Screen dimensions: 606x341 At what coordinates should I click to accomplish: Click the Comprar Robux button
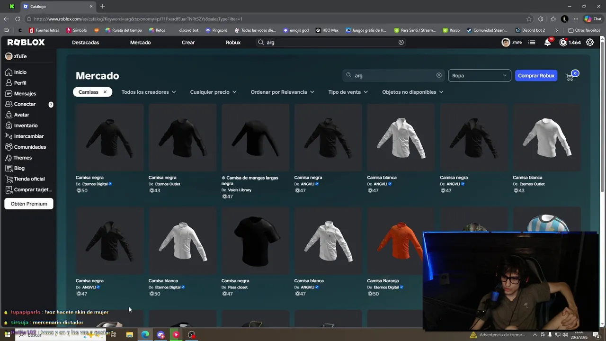pos(536,75)
